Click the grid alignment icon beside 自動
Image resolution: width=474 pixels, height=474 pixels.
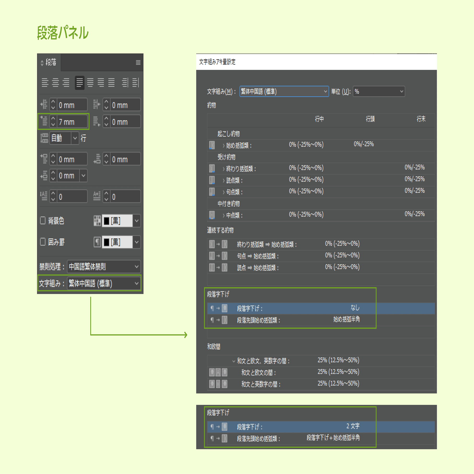pos(44,138)
